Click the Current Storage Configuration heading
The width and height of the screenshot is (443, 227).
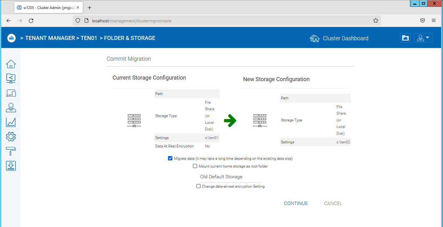[149, 78]
